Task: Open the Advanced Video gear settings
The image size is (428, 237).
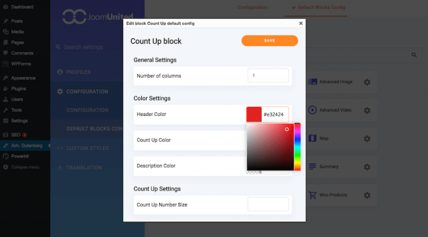Action: (367, 110)
